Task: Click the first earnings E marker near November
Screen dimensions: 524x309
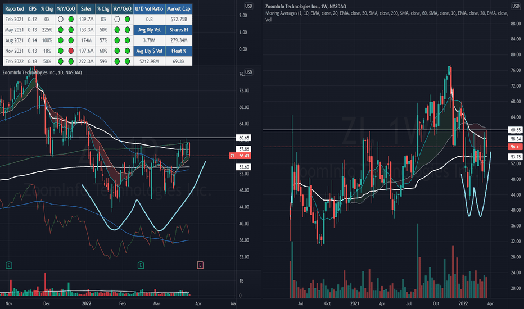Action: 9,265
